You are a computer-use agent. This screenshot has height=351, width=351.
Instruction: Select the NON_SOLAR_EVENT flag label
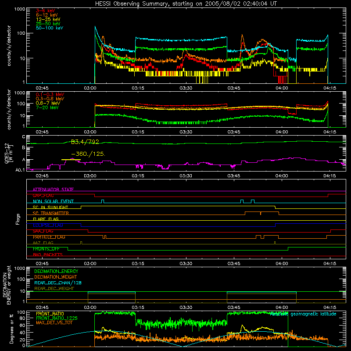pos(53,201)
